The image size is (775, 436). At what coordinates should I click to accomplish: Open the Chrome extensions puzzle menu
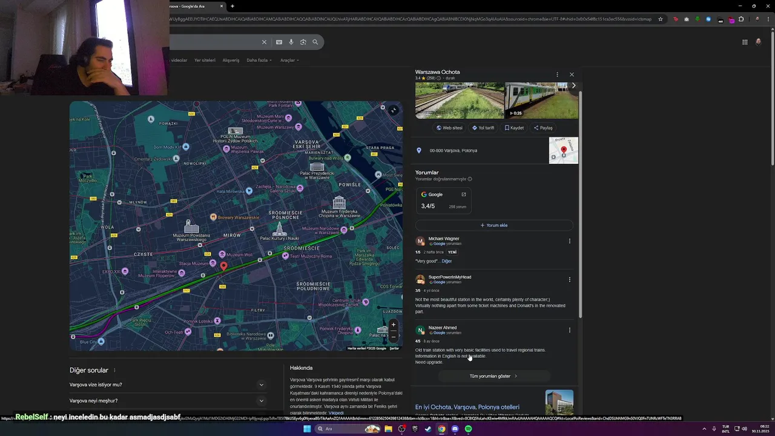[x=741, y=19]
